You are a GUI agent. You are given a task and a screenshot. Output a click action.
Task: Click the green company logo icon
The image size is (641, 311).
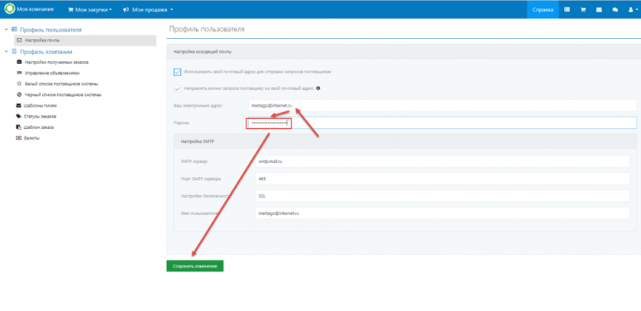(x=10, y=9)
